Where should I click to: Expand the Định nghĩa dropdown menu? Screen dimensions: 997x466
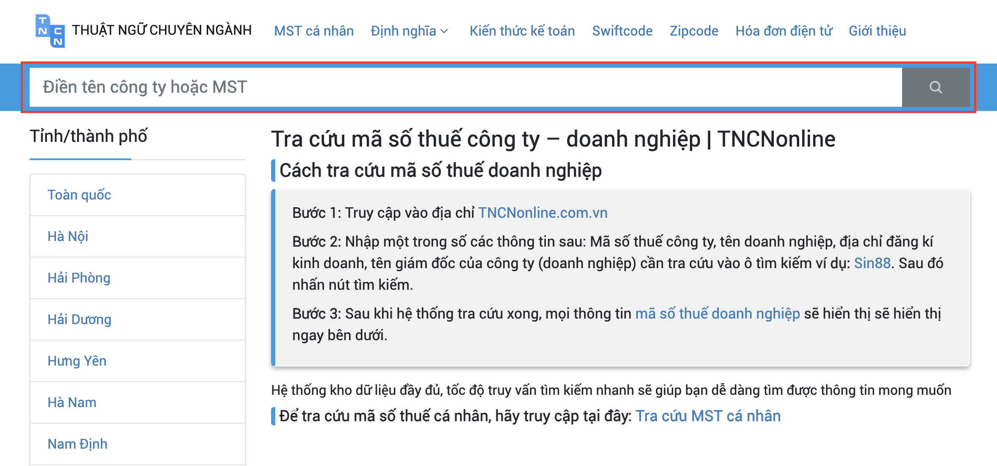click(409, 31)
